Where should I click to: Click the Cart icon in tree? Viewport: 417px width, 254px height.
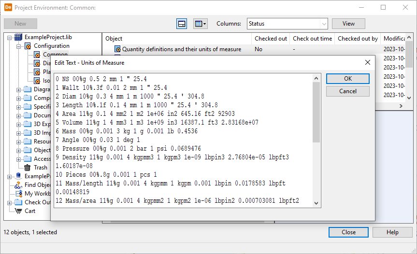[18, 211]
